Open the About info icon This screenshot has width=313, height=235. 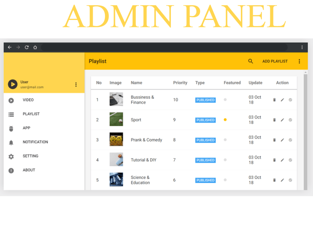pyautogui.click(x=11, y=170)
